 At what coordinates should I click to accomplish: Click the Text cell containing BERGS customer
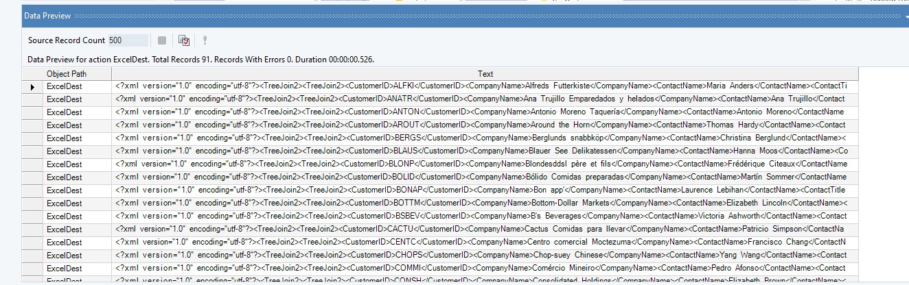(481, 138)
